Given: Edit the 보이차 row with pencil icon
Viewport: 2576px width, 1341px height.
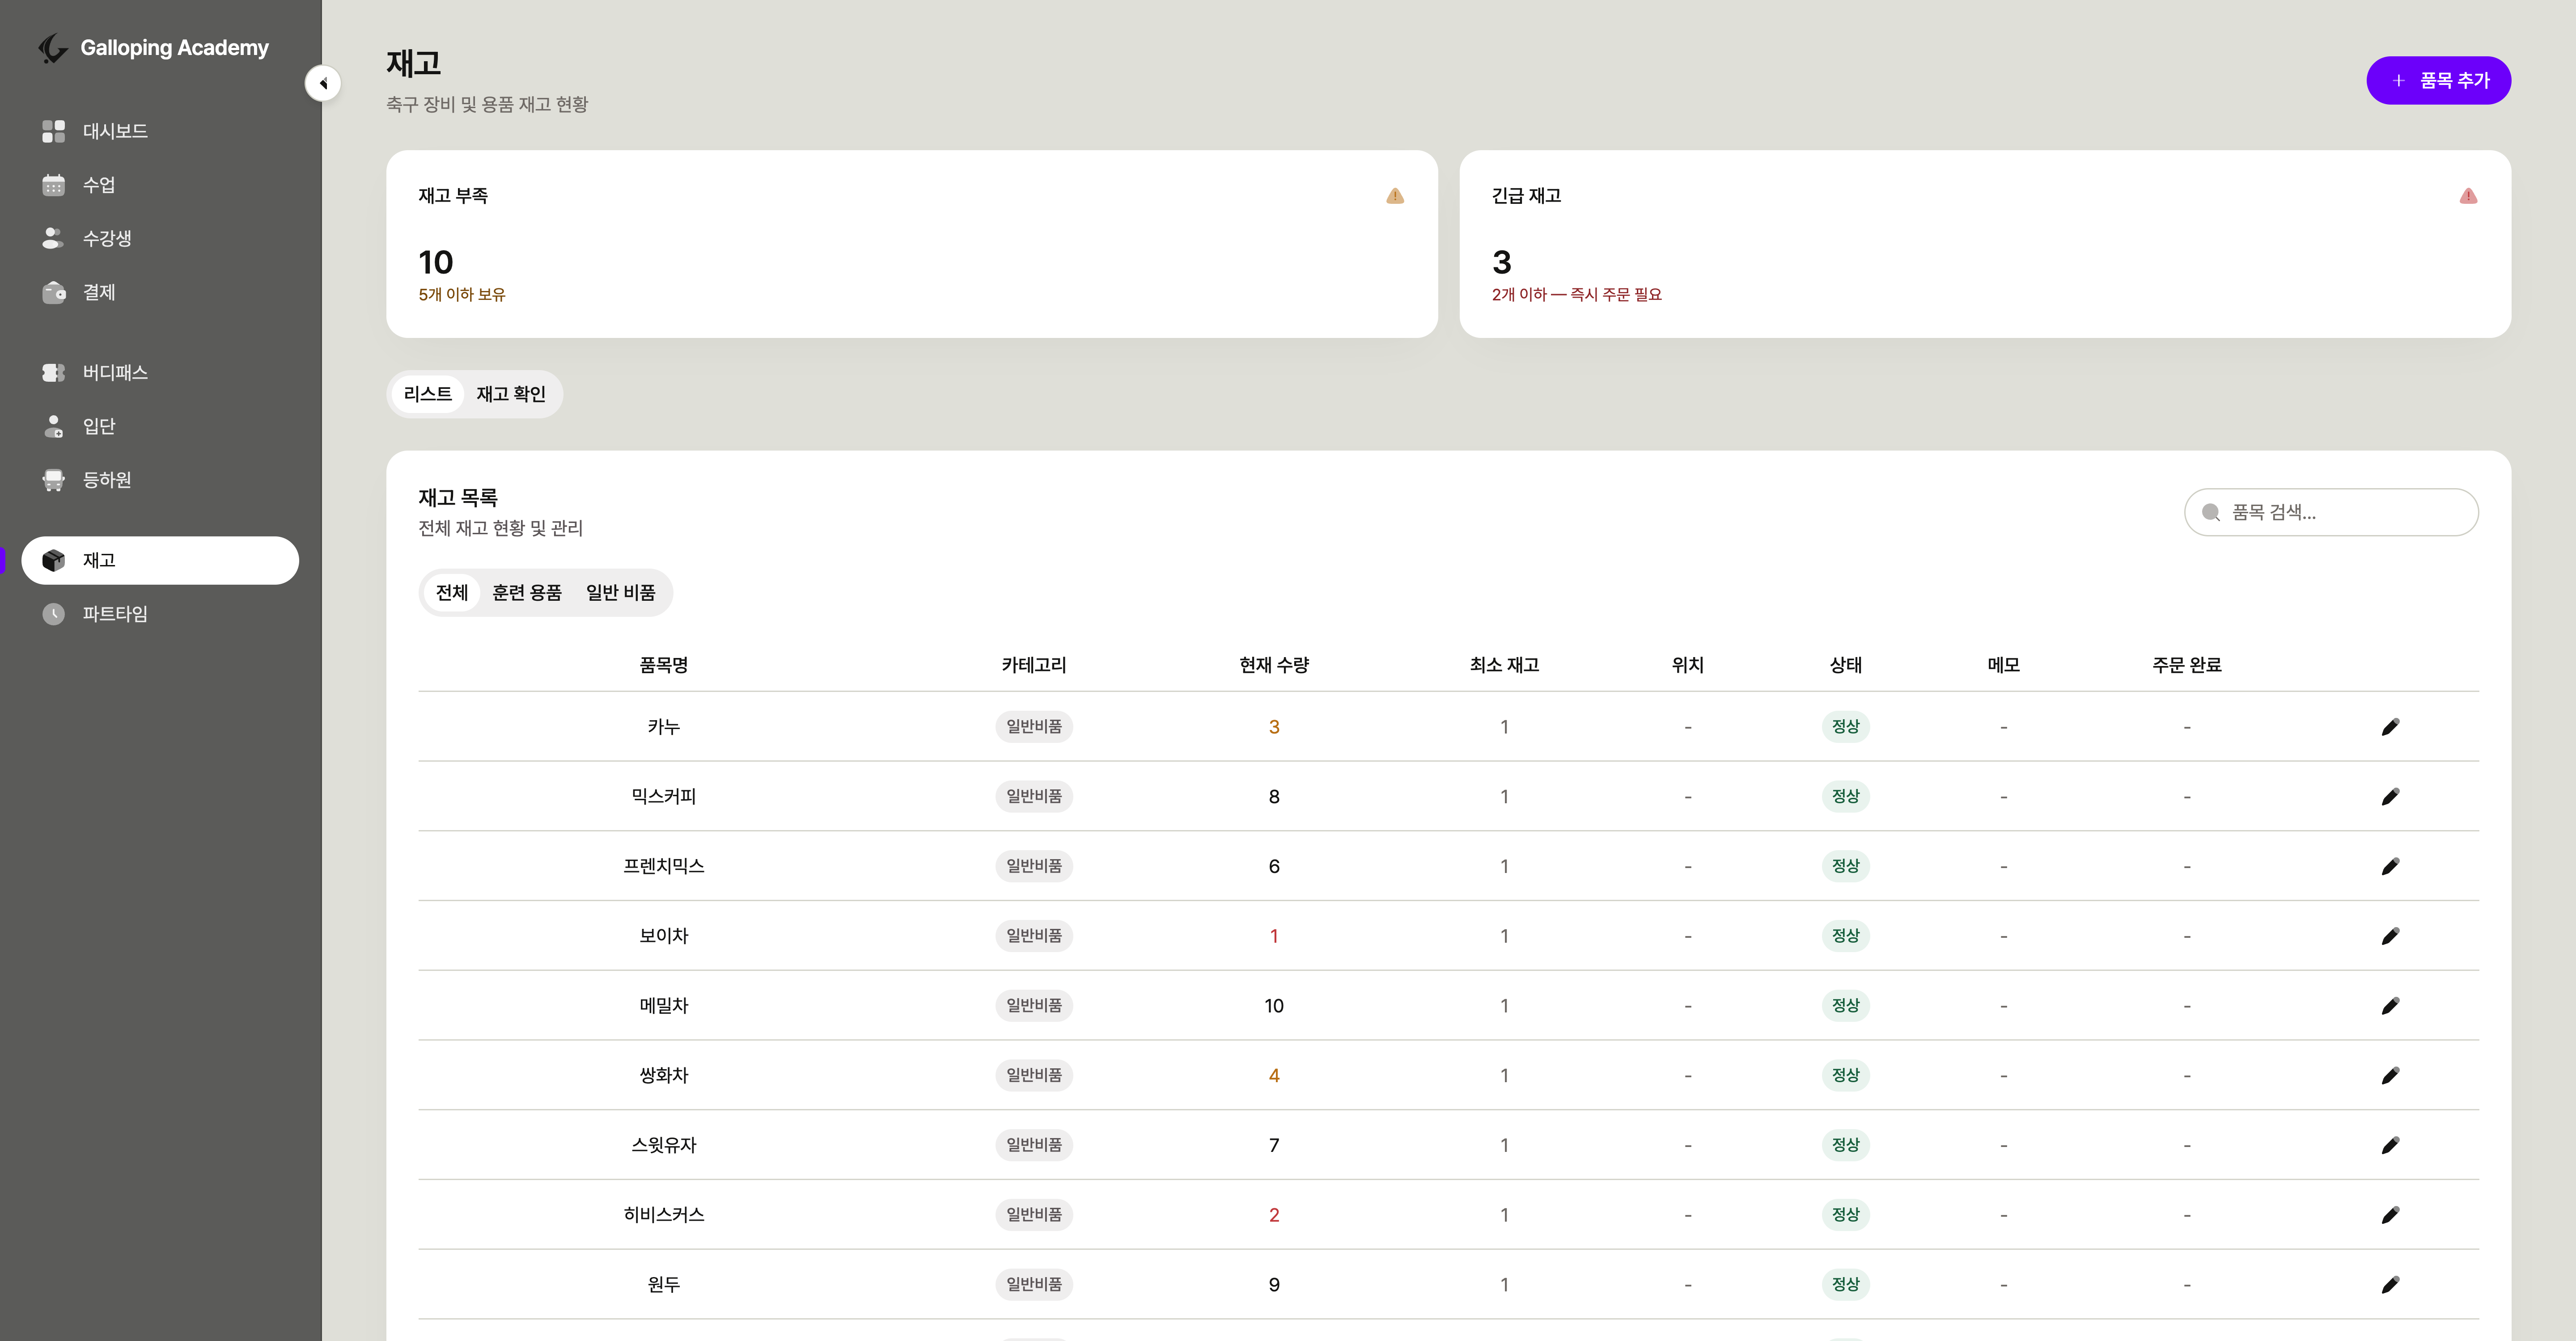Looking at the screenshot, I should tap(2390, 936).
